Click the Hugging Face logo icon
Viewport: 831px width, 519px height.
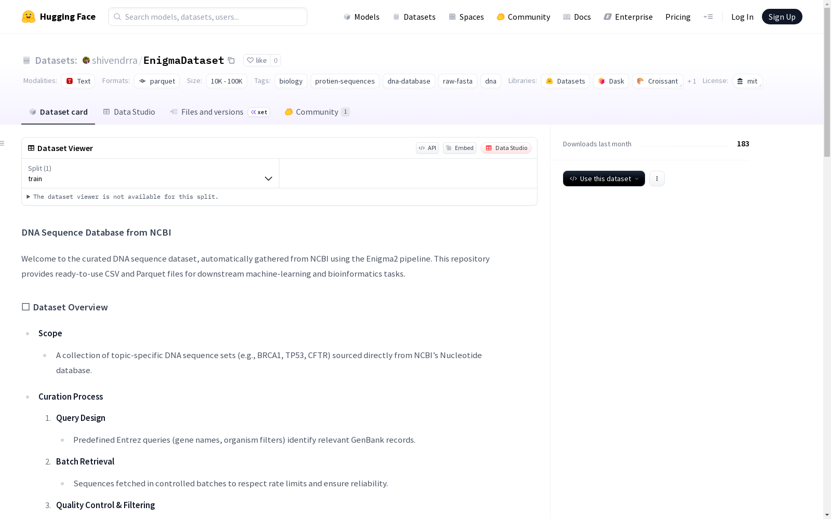click(x=29, y=17)
